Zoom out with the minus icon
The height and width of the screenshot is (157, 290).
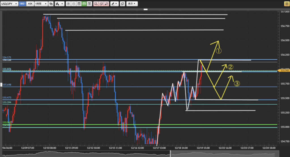click(x=74, y=4)
